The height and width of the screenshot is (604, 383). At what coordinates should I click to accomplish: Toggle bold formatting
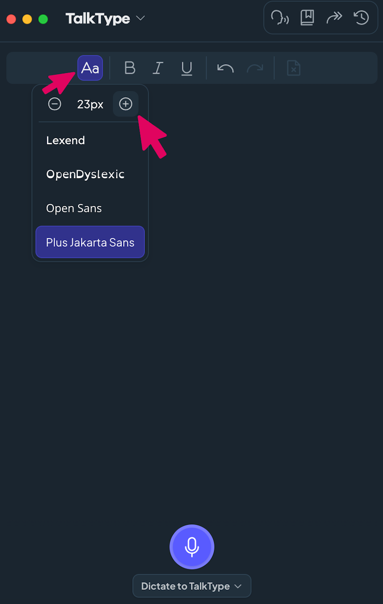tap(130, 68)
